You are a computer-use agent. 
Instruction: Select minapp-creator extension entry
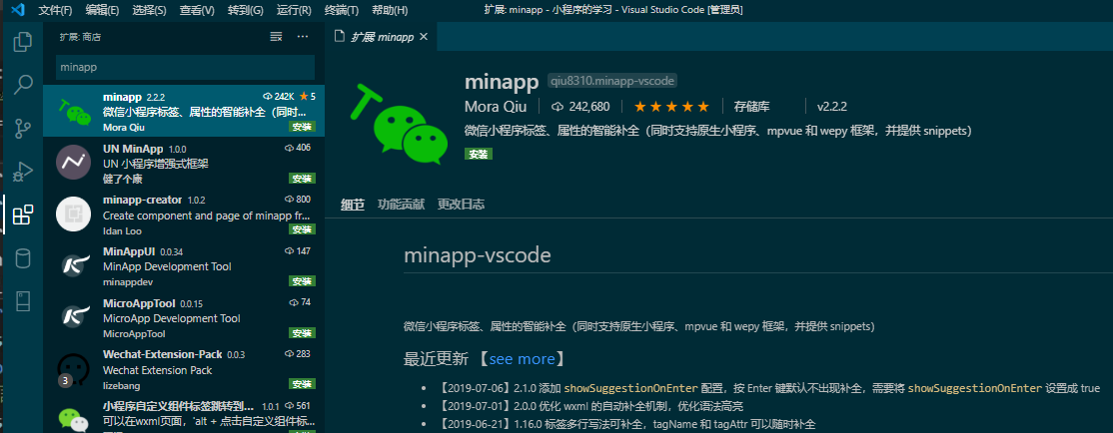pos(184,215)
